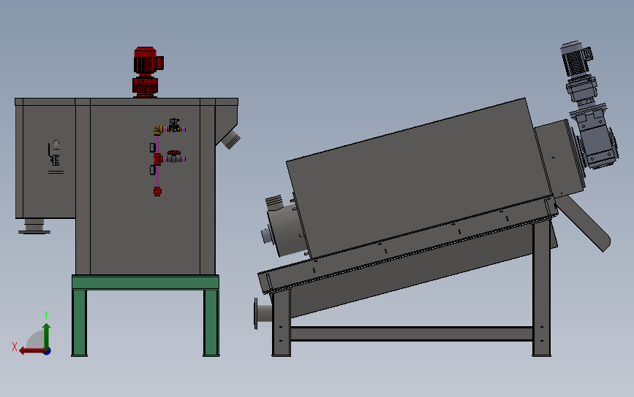This screenshot has height=397, width=634.
Task: Select the main tank body front panel
Action: coord(145,190)
